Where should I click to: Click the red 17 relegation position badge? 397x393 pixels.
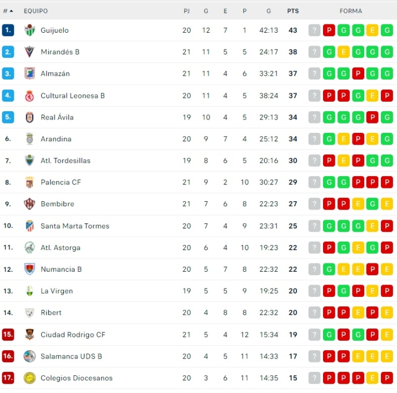click(8, 378)
